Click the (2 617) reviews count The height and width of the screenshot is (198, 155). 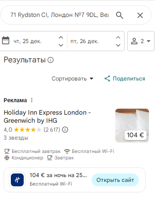52,130
